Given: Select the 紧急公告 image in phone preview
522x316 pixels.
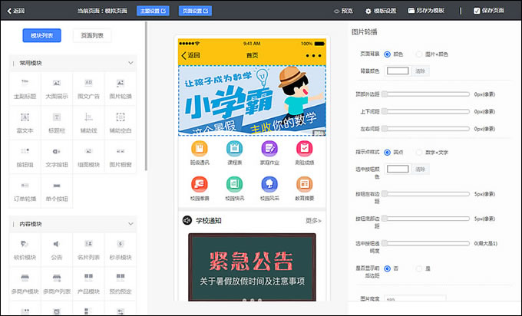Looking at the screenshot, I should pos(252,267).
